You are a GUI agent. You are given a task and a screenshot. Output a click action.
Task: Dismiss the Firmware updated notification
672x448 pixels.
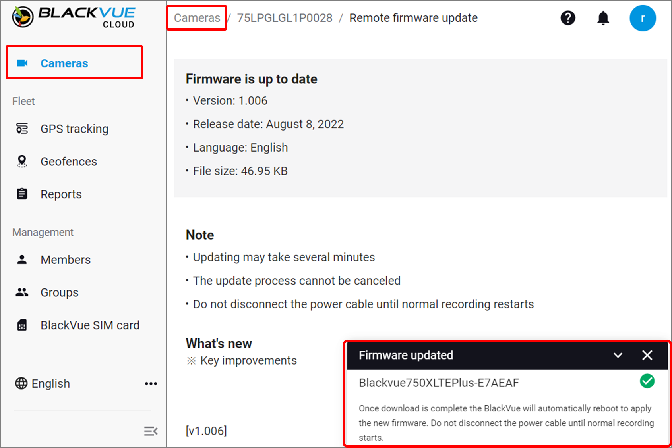(x=647, y=355)
